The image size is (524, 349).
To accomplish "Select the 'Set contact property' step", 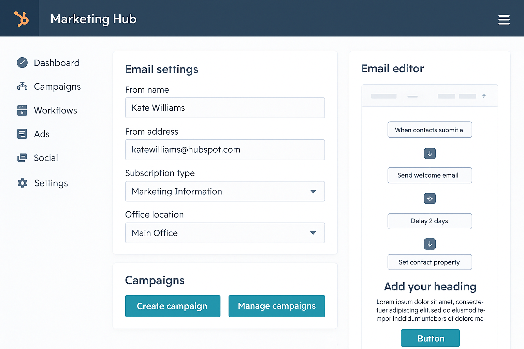I will (x=430, y=262).
